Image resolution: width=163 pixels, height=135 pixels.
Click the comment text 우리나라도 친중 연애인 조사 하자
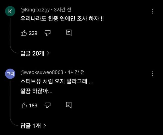coord(62,19)
